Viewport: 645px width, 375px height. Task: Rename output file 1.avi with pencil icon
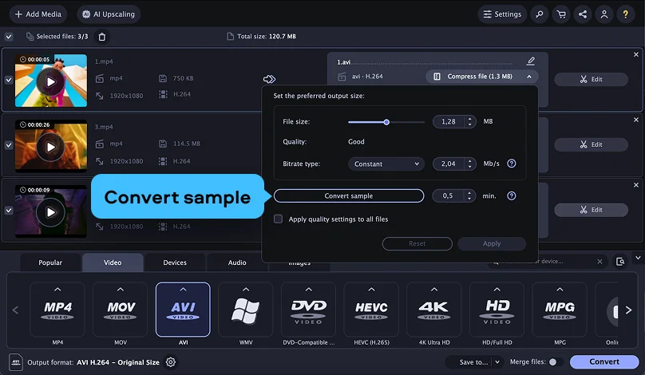tap(531, 61)
